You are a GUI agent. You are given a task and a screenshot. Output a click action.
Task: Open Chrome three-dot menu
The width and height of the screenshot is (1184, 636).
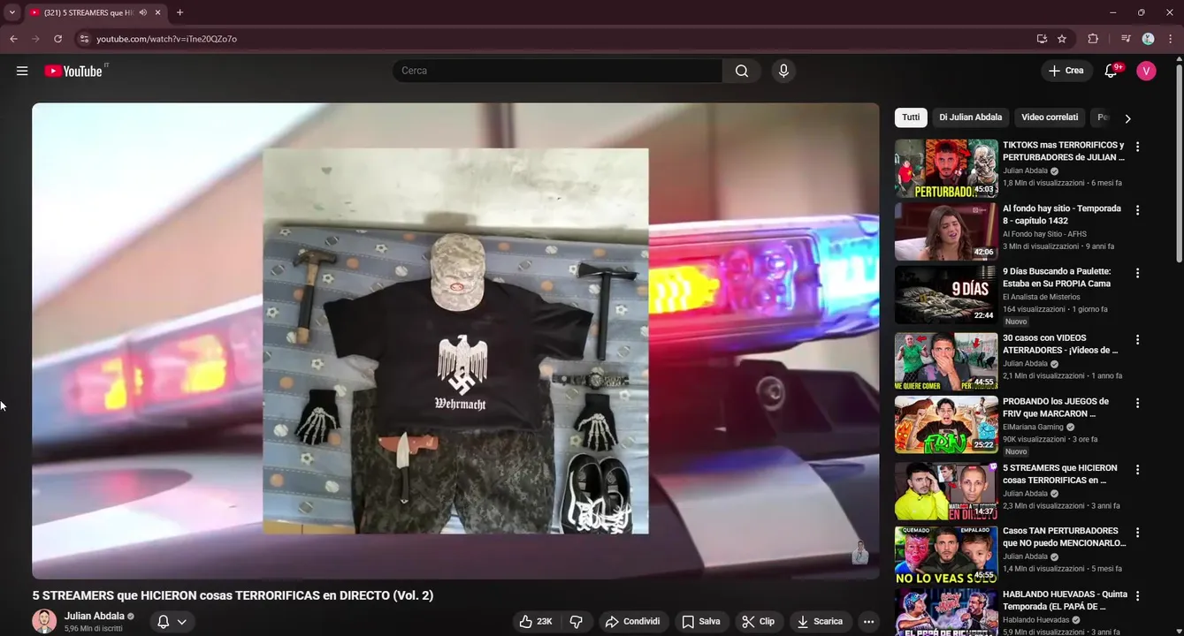pos(1171,39)
